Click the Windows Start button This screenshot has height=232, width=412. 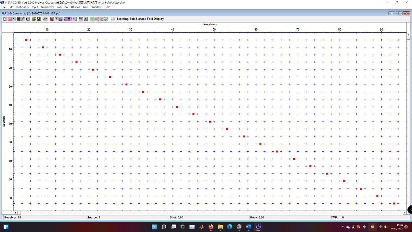[x=6, y=227]
